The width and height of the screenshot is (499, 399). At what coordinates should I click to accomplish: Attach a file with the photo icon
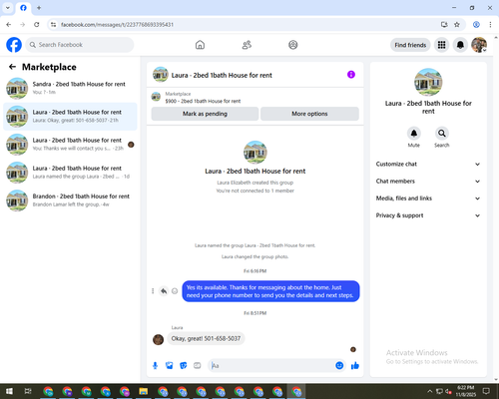point(170,366)
